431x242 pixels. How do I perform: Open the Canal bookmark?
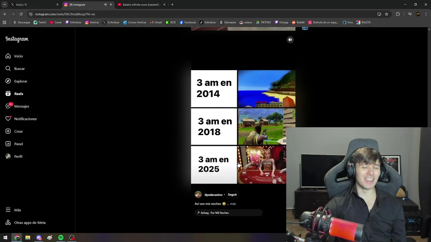click(x=56, y=23)
